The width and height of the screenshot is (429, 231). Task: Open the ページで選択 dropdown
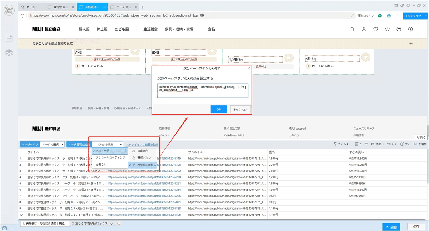point(52,144)
